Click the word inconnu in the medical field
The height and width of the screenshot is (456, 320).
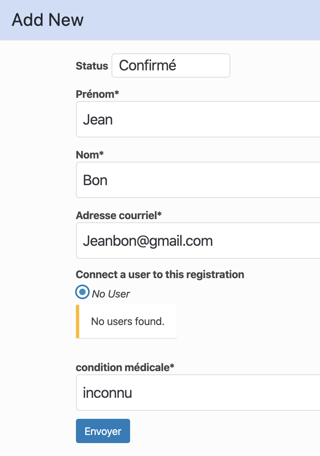tap(107, 393)
